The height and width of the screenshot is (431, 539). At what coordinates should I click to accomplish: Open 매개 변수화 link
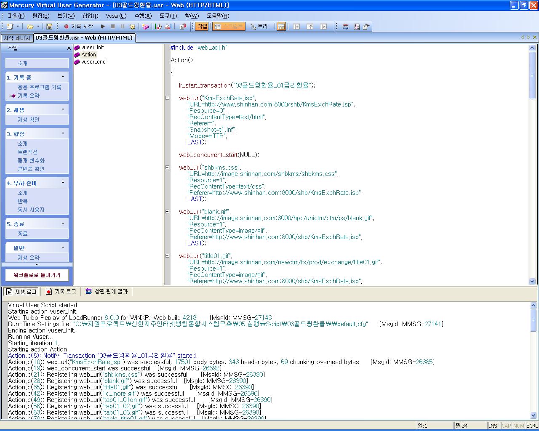coord(31,160)
